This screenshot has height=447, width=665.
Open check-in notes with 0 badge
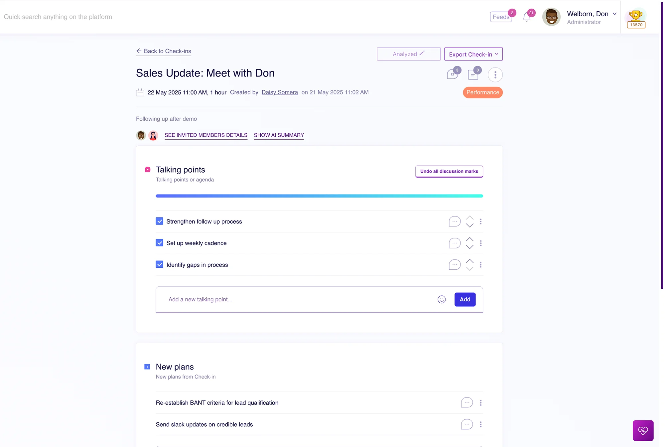473,74
